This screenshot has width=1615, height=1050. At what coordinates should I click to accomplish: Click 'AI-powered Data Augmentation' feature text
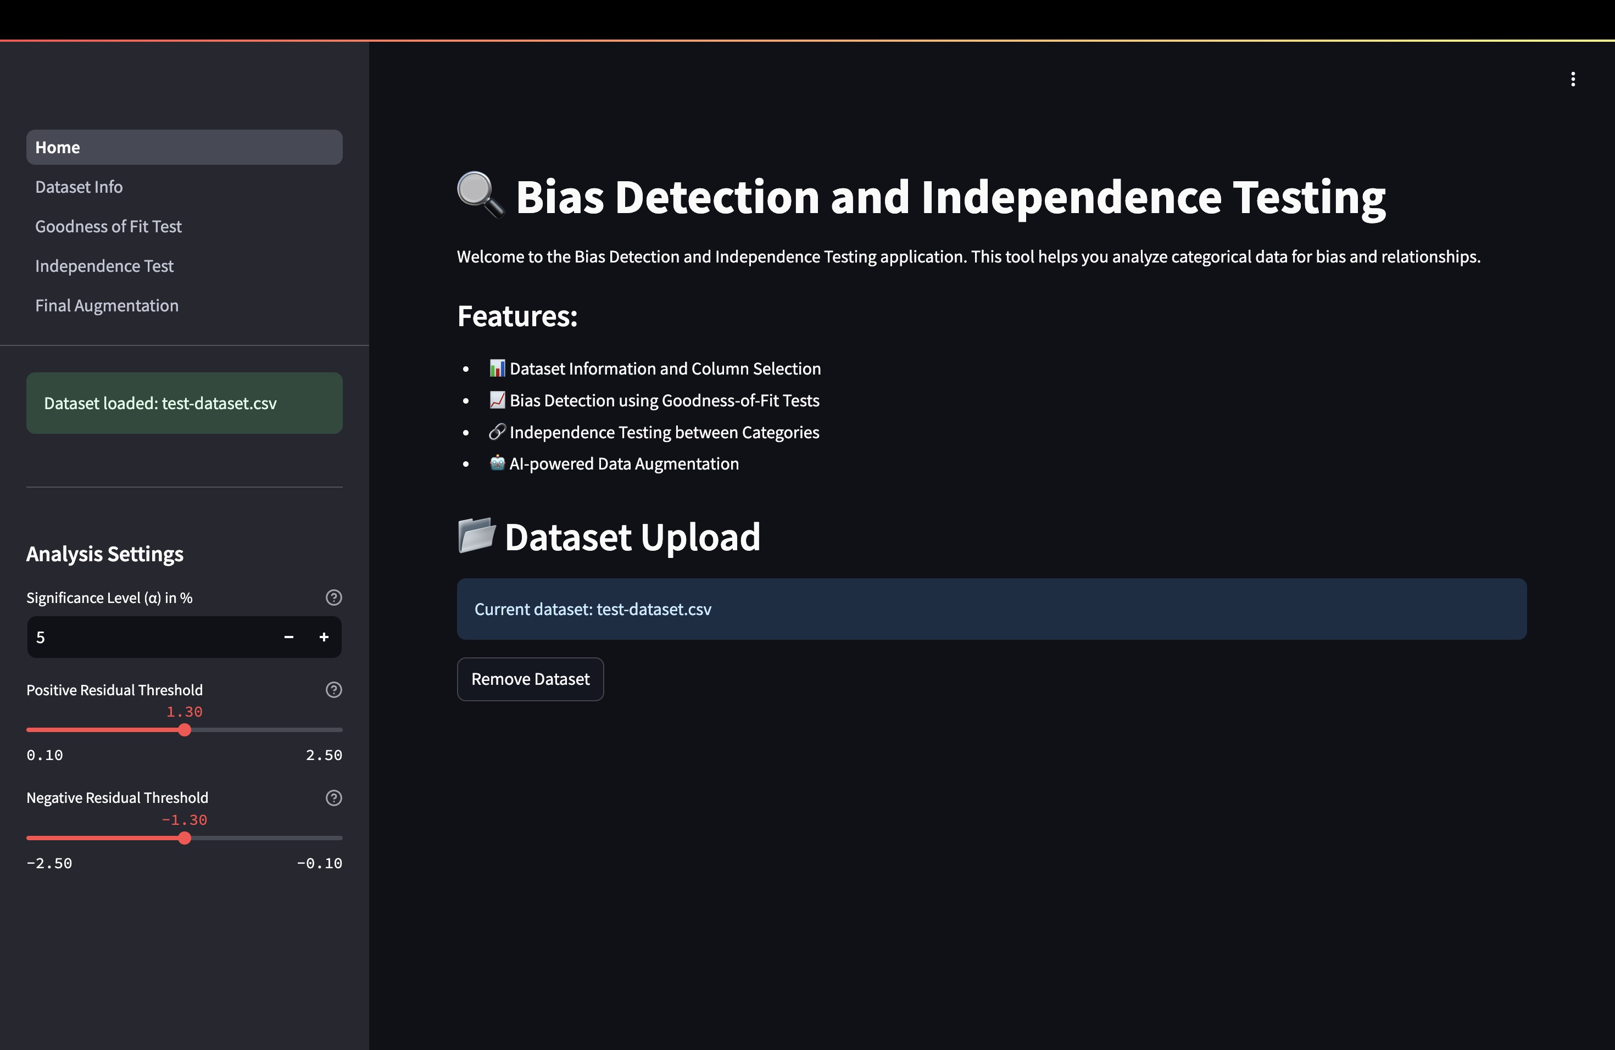623,463
